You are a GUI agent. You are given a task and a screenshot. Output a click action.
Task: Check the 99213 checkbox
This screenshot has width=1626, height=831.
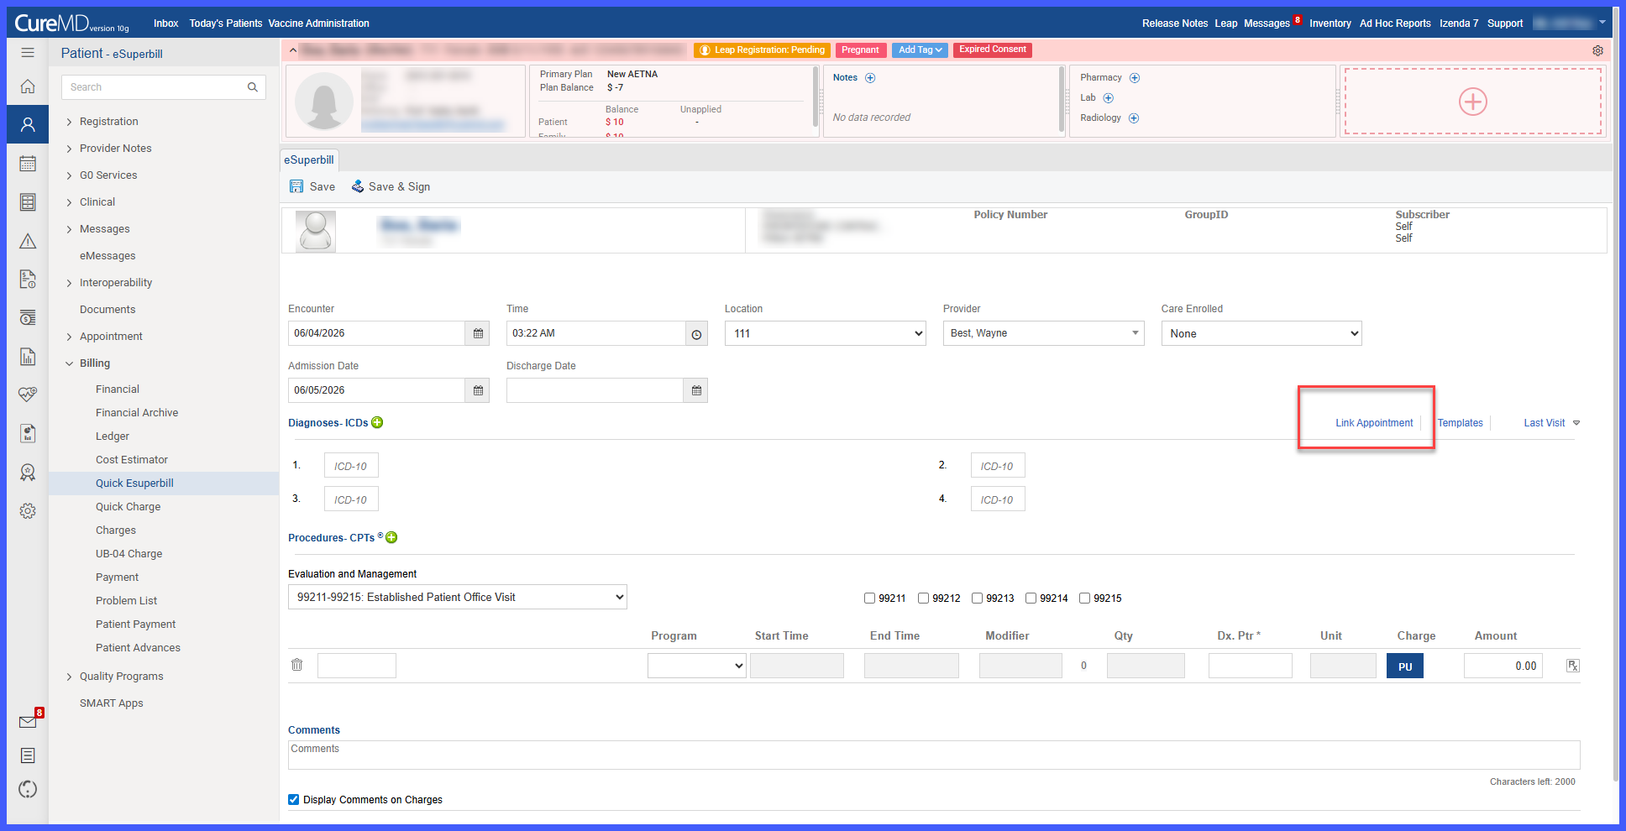(977, 598)
